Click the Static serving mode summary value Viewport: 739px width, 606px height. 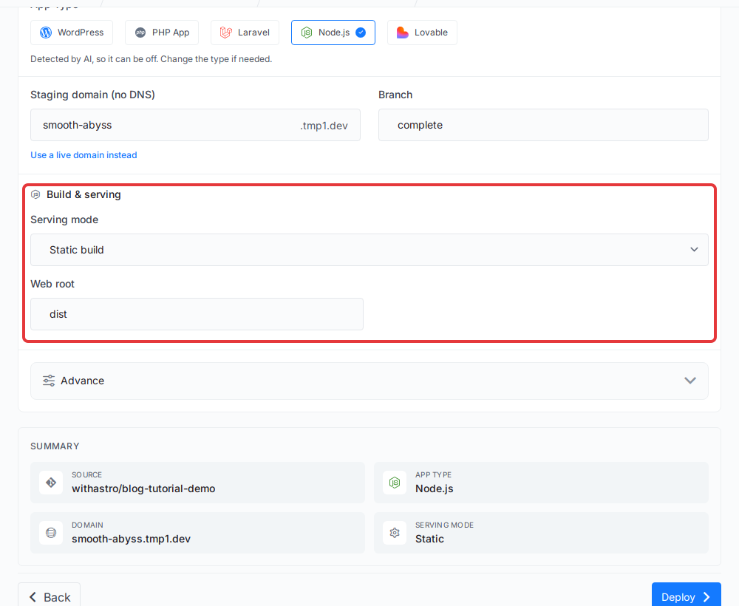coord(429,539)
